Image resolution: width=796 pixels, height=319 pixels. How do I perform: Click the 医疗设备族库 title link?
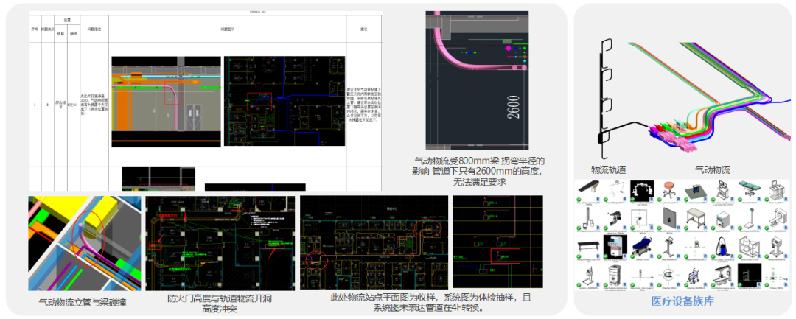click(x=682, y=301)
